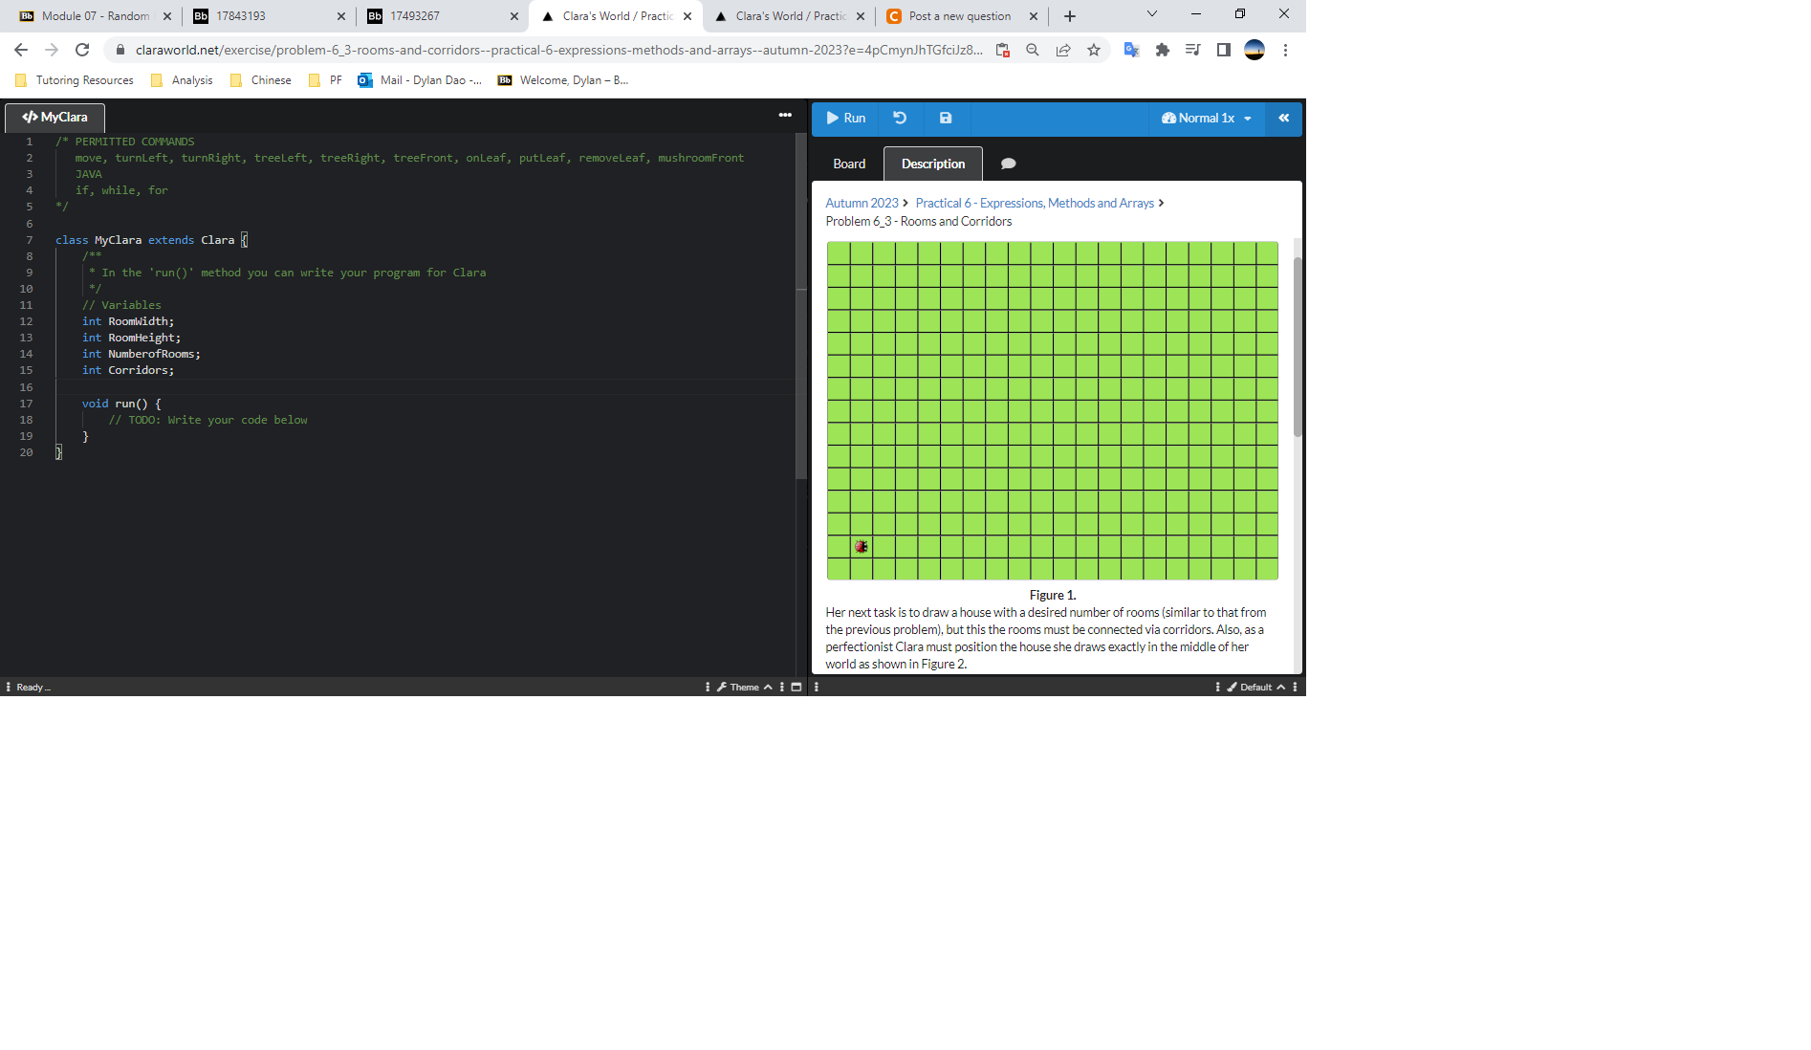Save the code using the floppy disk icon
Screen dimensions: 1811x1050
click(x=946, y=119)
